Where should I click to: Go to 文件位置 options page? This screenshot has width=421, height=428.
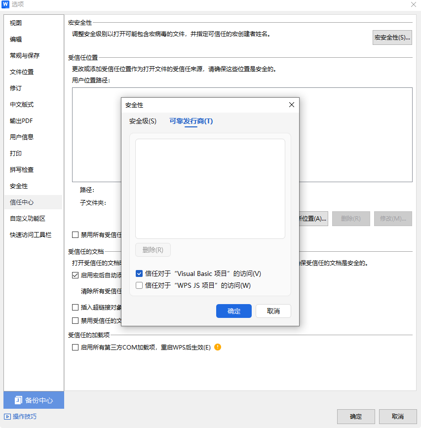coord(33,72)
